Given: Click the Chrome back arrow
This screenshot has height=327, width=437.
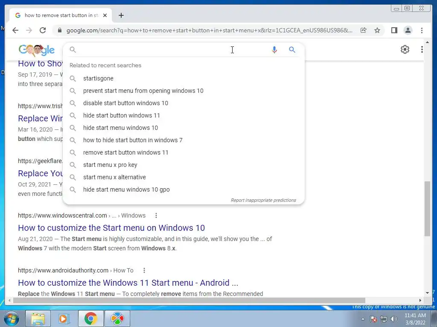Looking at the screenshot, I should click(15, 30).
